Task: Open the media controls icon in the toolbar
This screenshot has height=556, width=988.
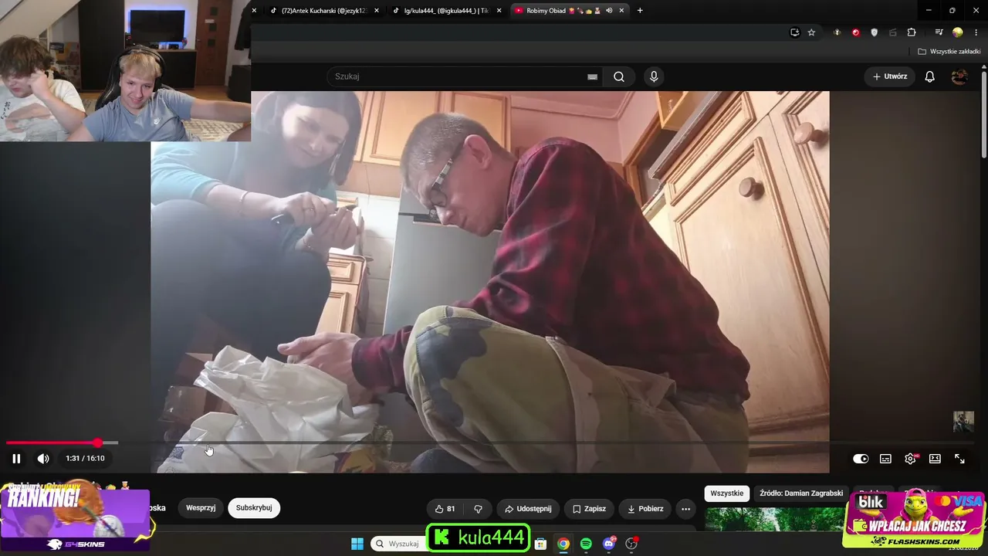Action: 939,32
